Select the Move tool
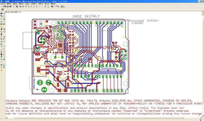 pyautogui.click(x=1, y=19)
